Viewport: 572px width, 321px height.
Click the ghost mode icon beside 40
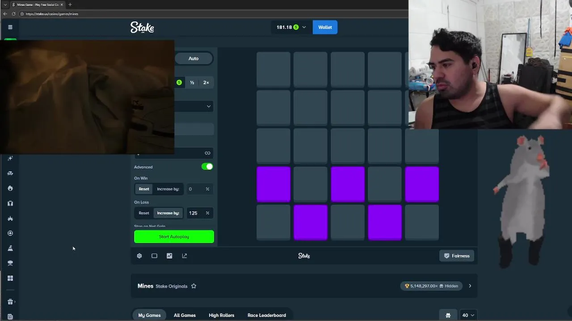[448, 315]
